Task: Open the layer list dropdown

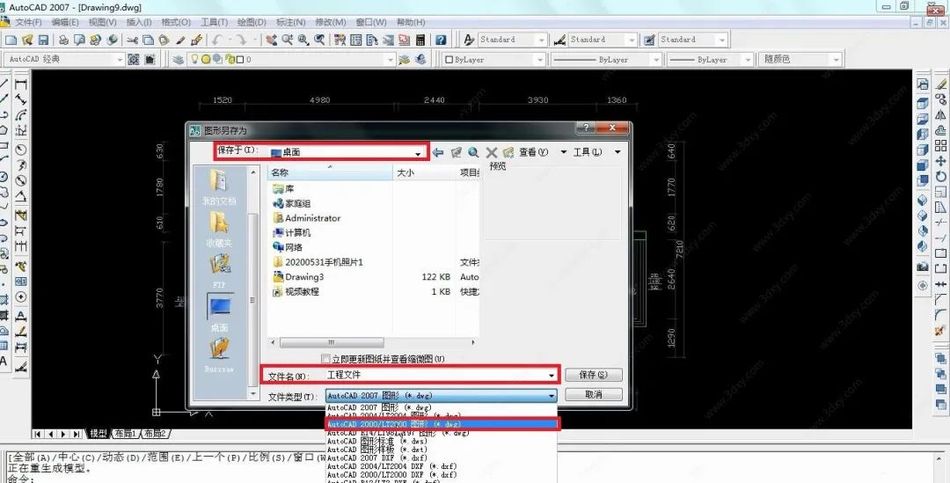Action: tap(391, 60)
